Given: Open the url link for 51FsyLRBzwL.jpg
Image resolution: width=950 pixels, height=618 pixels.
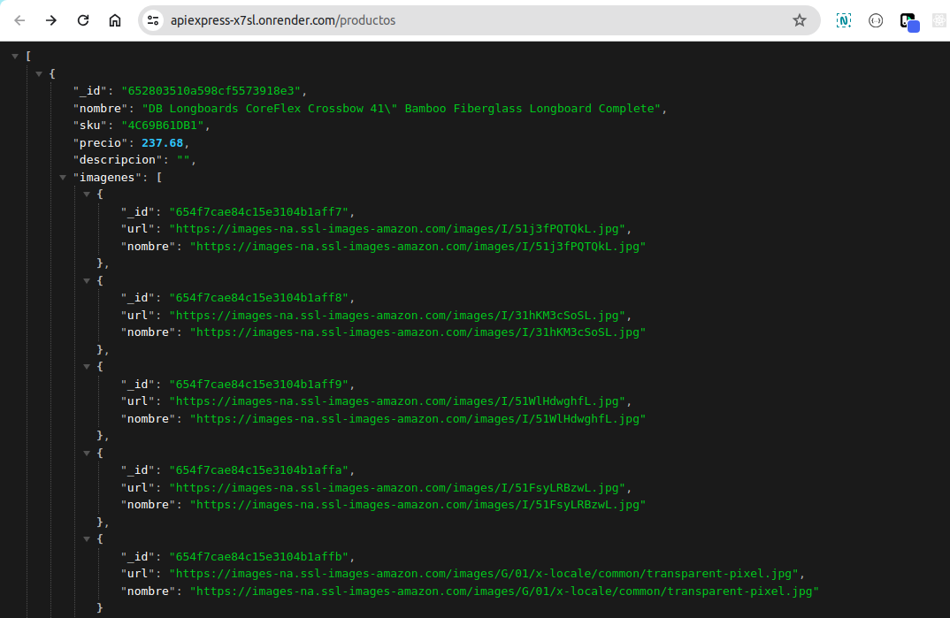Looking at the screenshot, I should coord(397,488).
